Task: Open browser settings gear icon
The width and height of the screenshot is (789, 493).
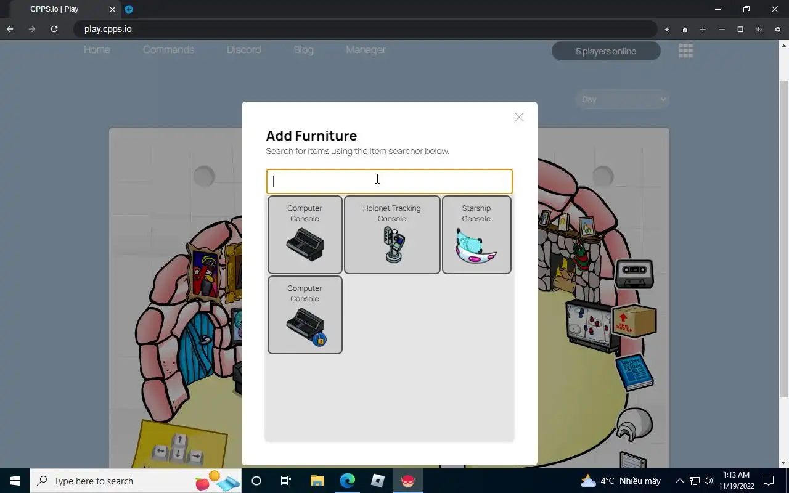Action: [778, 30]
